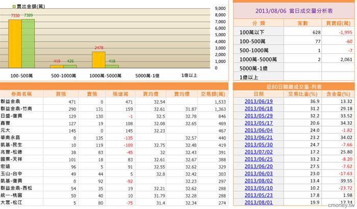Click the 100-500萬 row in analysis table
357x209 pixels.
[294, 41]
